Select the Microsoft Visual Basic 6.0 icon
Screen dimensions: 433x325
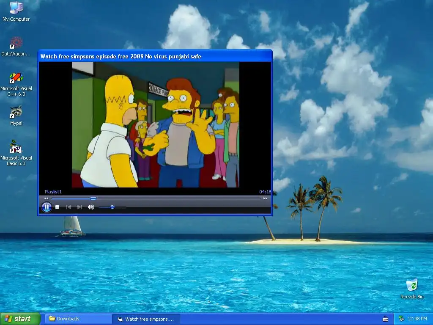tap(16, 153)
